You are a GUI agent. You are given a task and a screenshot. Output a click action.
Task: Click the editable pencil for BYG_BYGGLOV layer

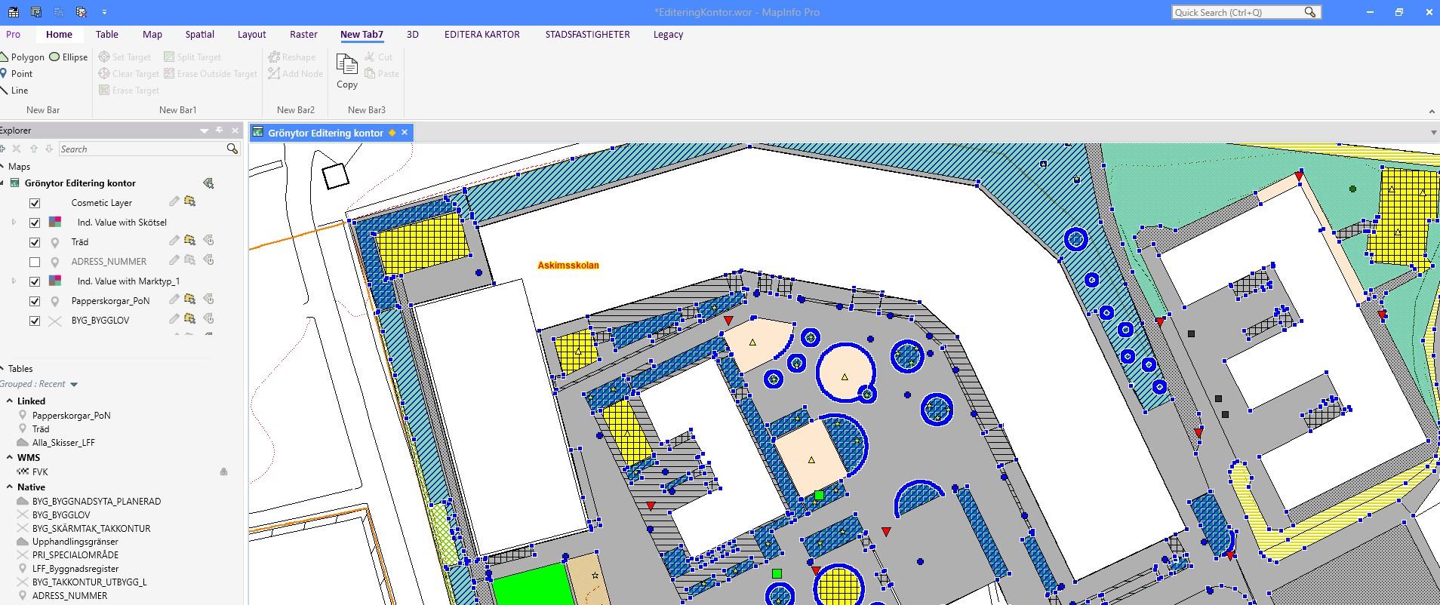click(x=174, y=319)
